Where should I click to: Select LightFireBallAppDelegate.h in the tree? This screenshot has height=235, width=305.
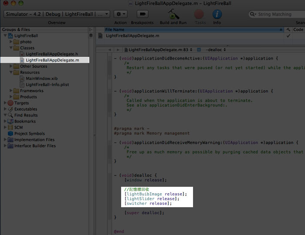(x=52, y=54)
